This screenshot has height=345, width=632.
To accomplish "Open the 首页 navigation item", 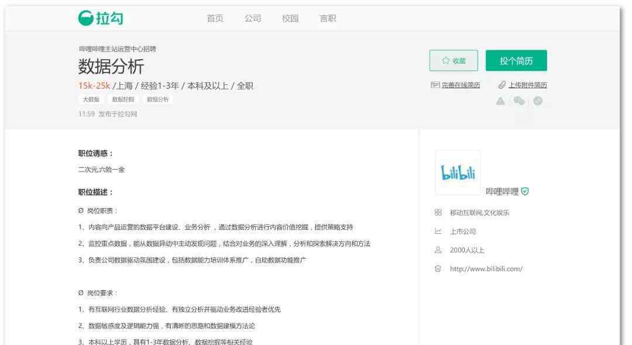I will (215, 19).
